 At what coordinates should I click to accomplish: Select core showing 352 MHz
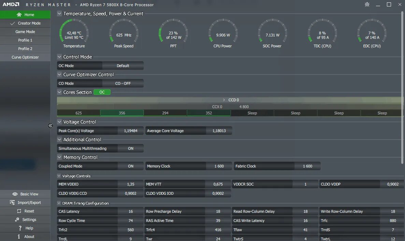209,113
